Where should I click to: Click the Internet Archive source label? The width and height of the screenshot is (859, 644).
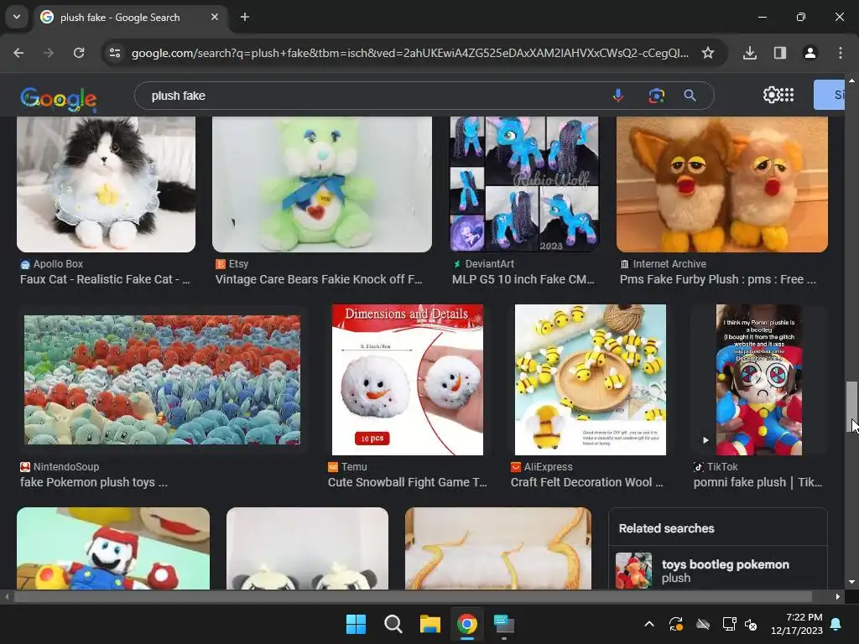point(669,264)
